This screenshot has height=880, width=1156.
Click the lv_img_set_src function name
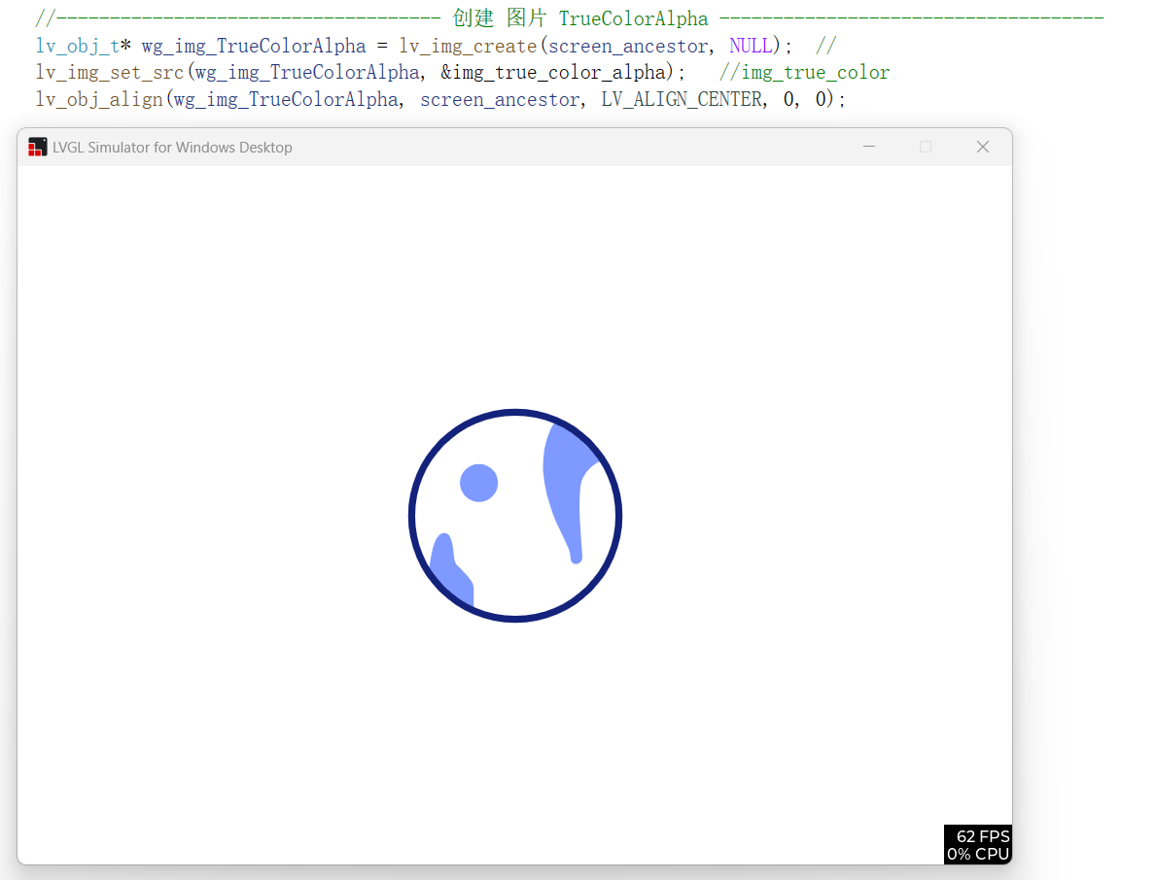click(x=109, y=73)
